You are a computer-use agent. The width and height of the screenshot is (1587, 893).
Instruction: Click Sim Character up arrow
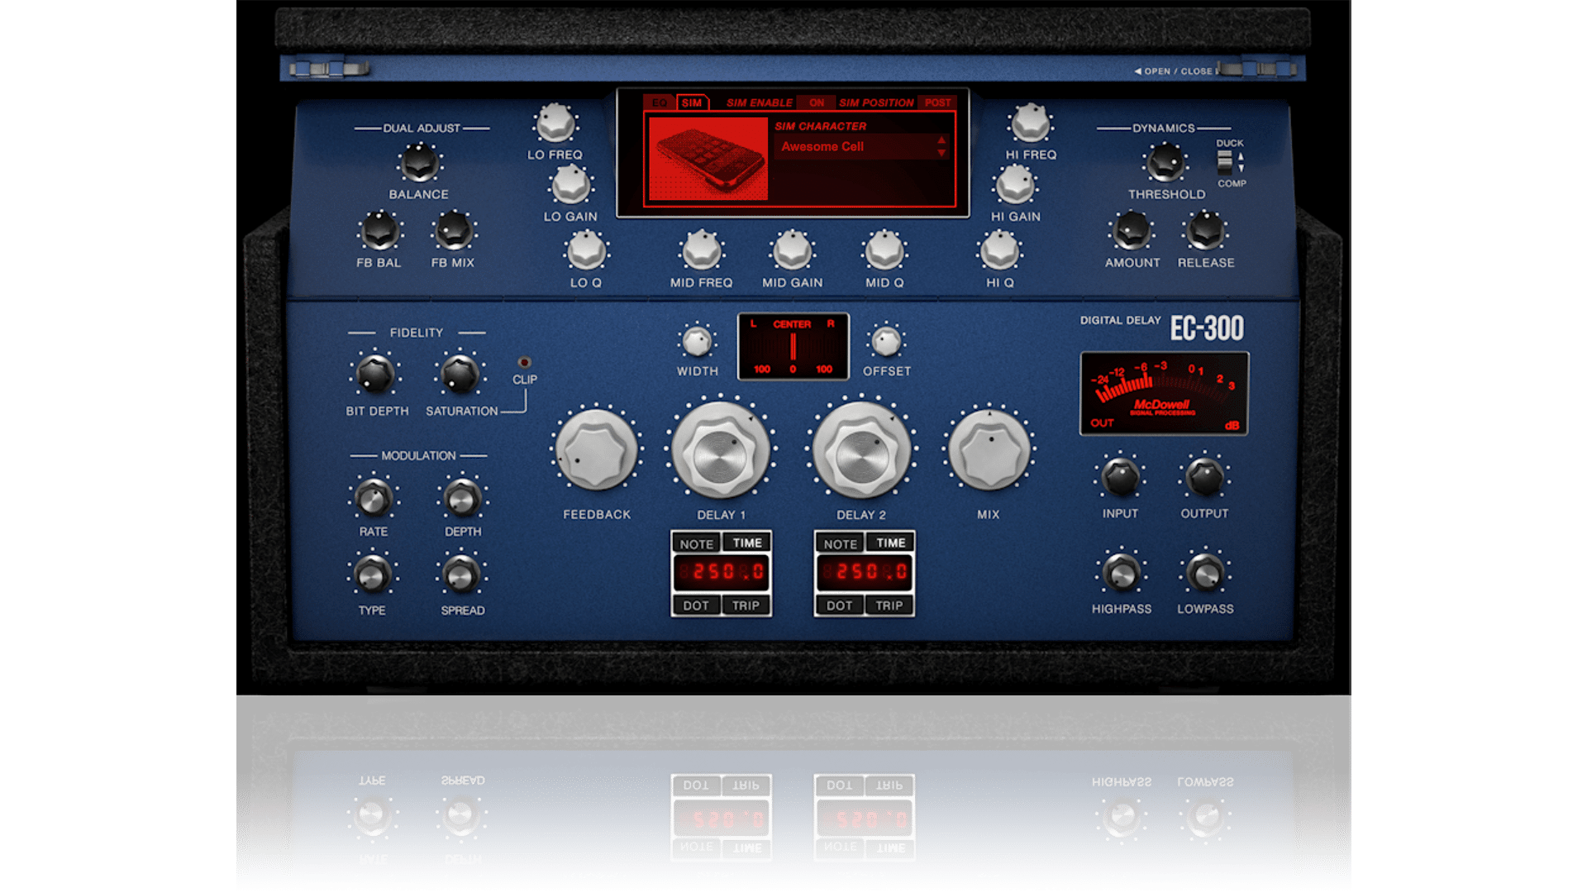tap(941, 140)
